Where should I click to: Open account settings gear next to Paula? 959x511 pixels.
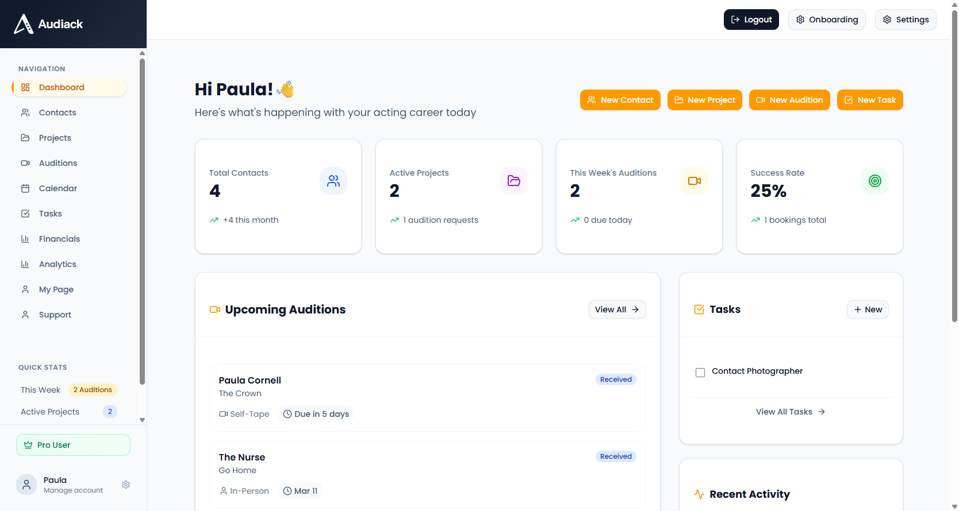[x=126, y=485]
